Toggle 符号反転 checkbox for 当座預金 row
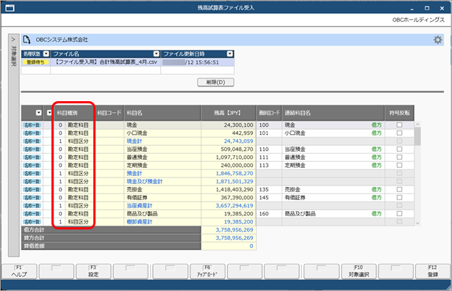 [399, 149]
